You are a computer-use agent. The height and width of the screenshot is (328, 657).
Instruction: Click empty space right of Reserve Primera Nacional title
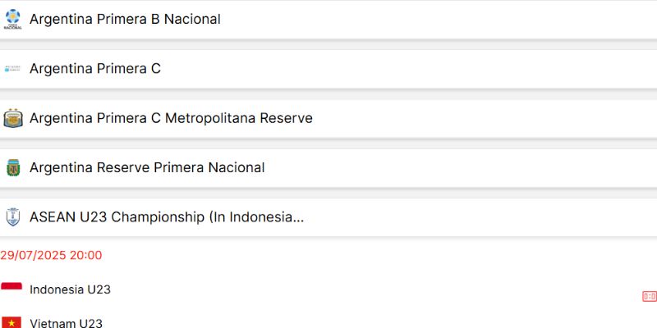(493, 167)
